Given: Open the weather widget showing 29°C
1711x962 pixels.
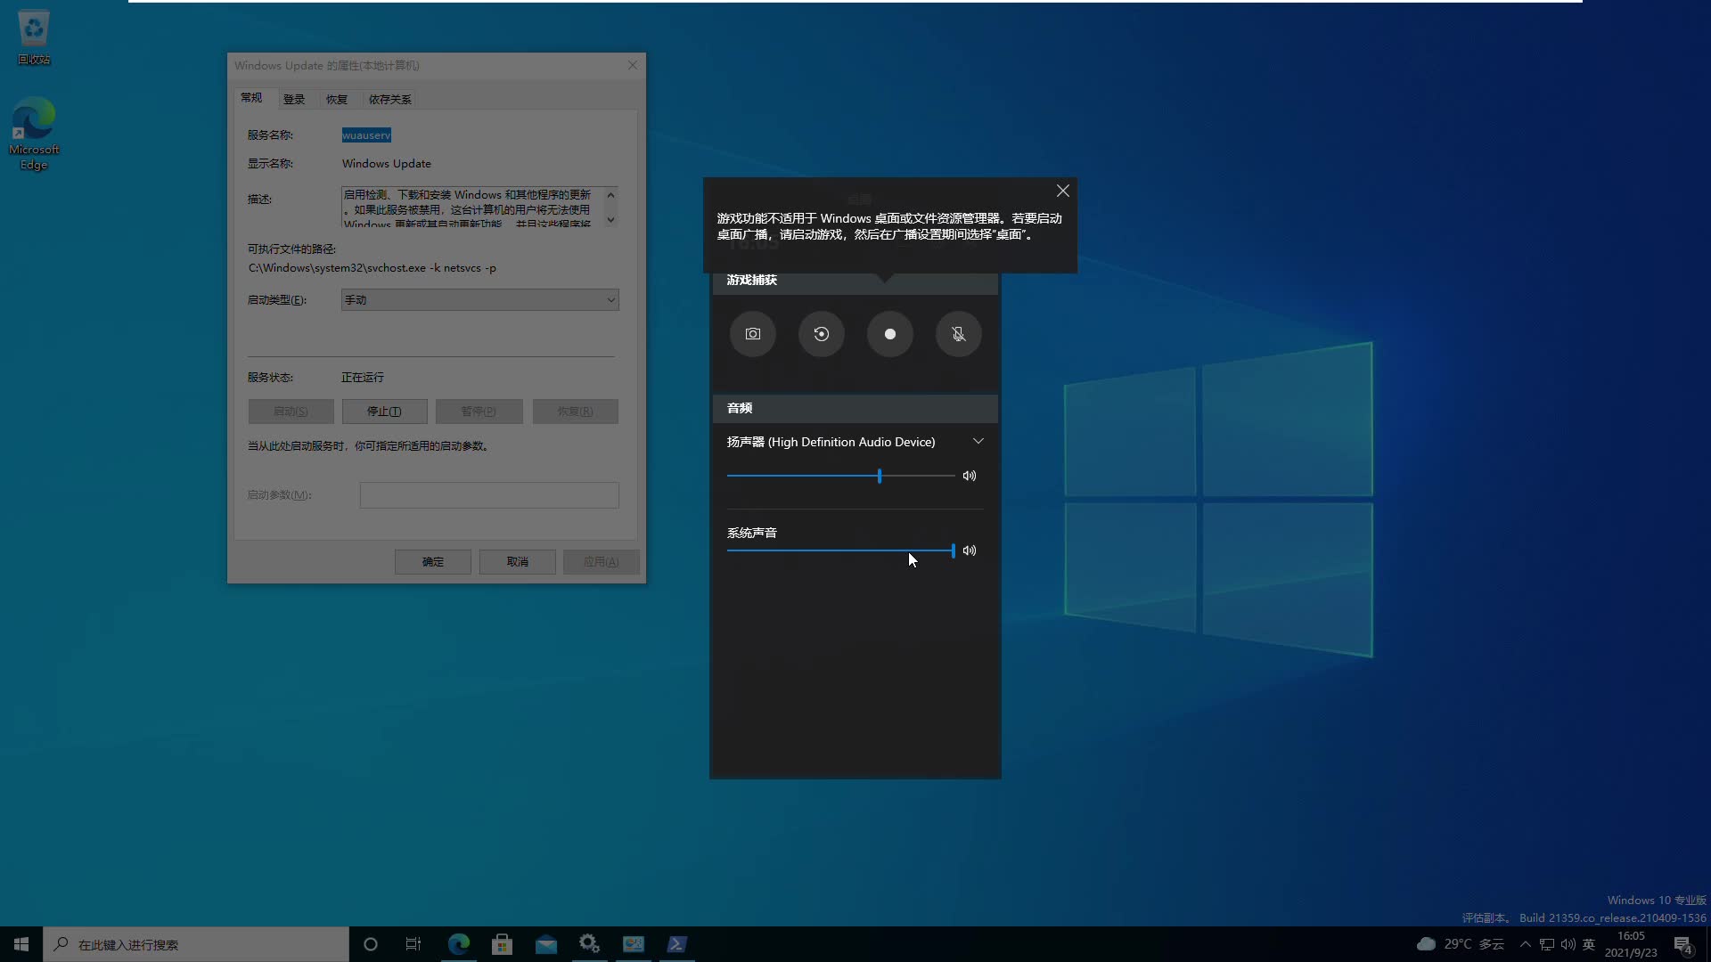Looking at the screenshot, I should (1460, 944).
